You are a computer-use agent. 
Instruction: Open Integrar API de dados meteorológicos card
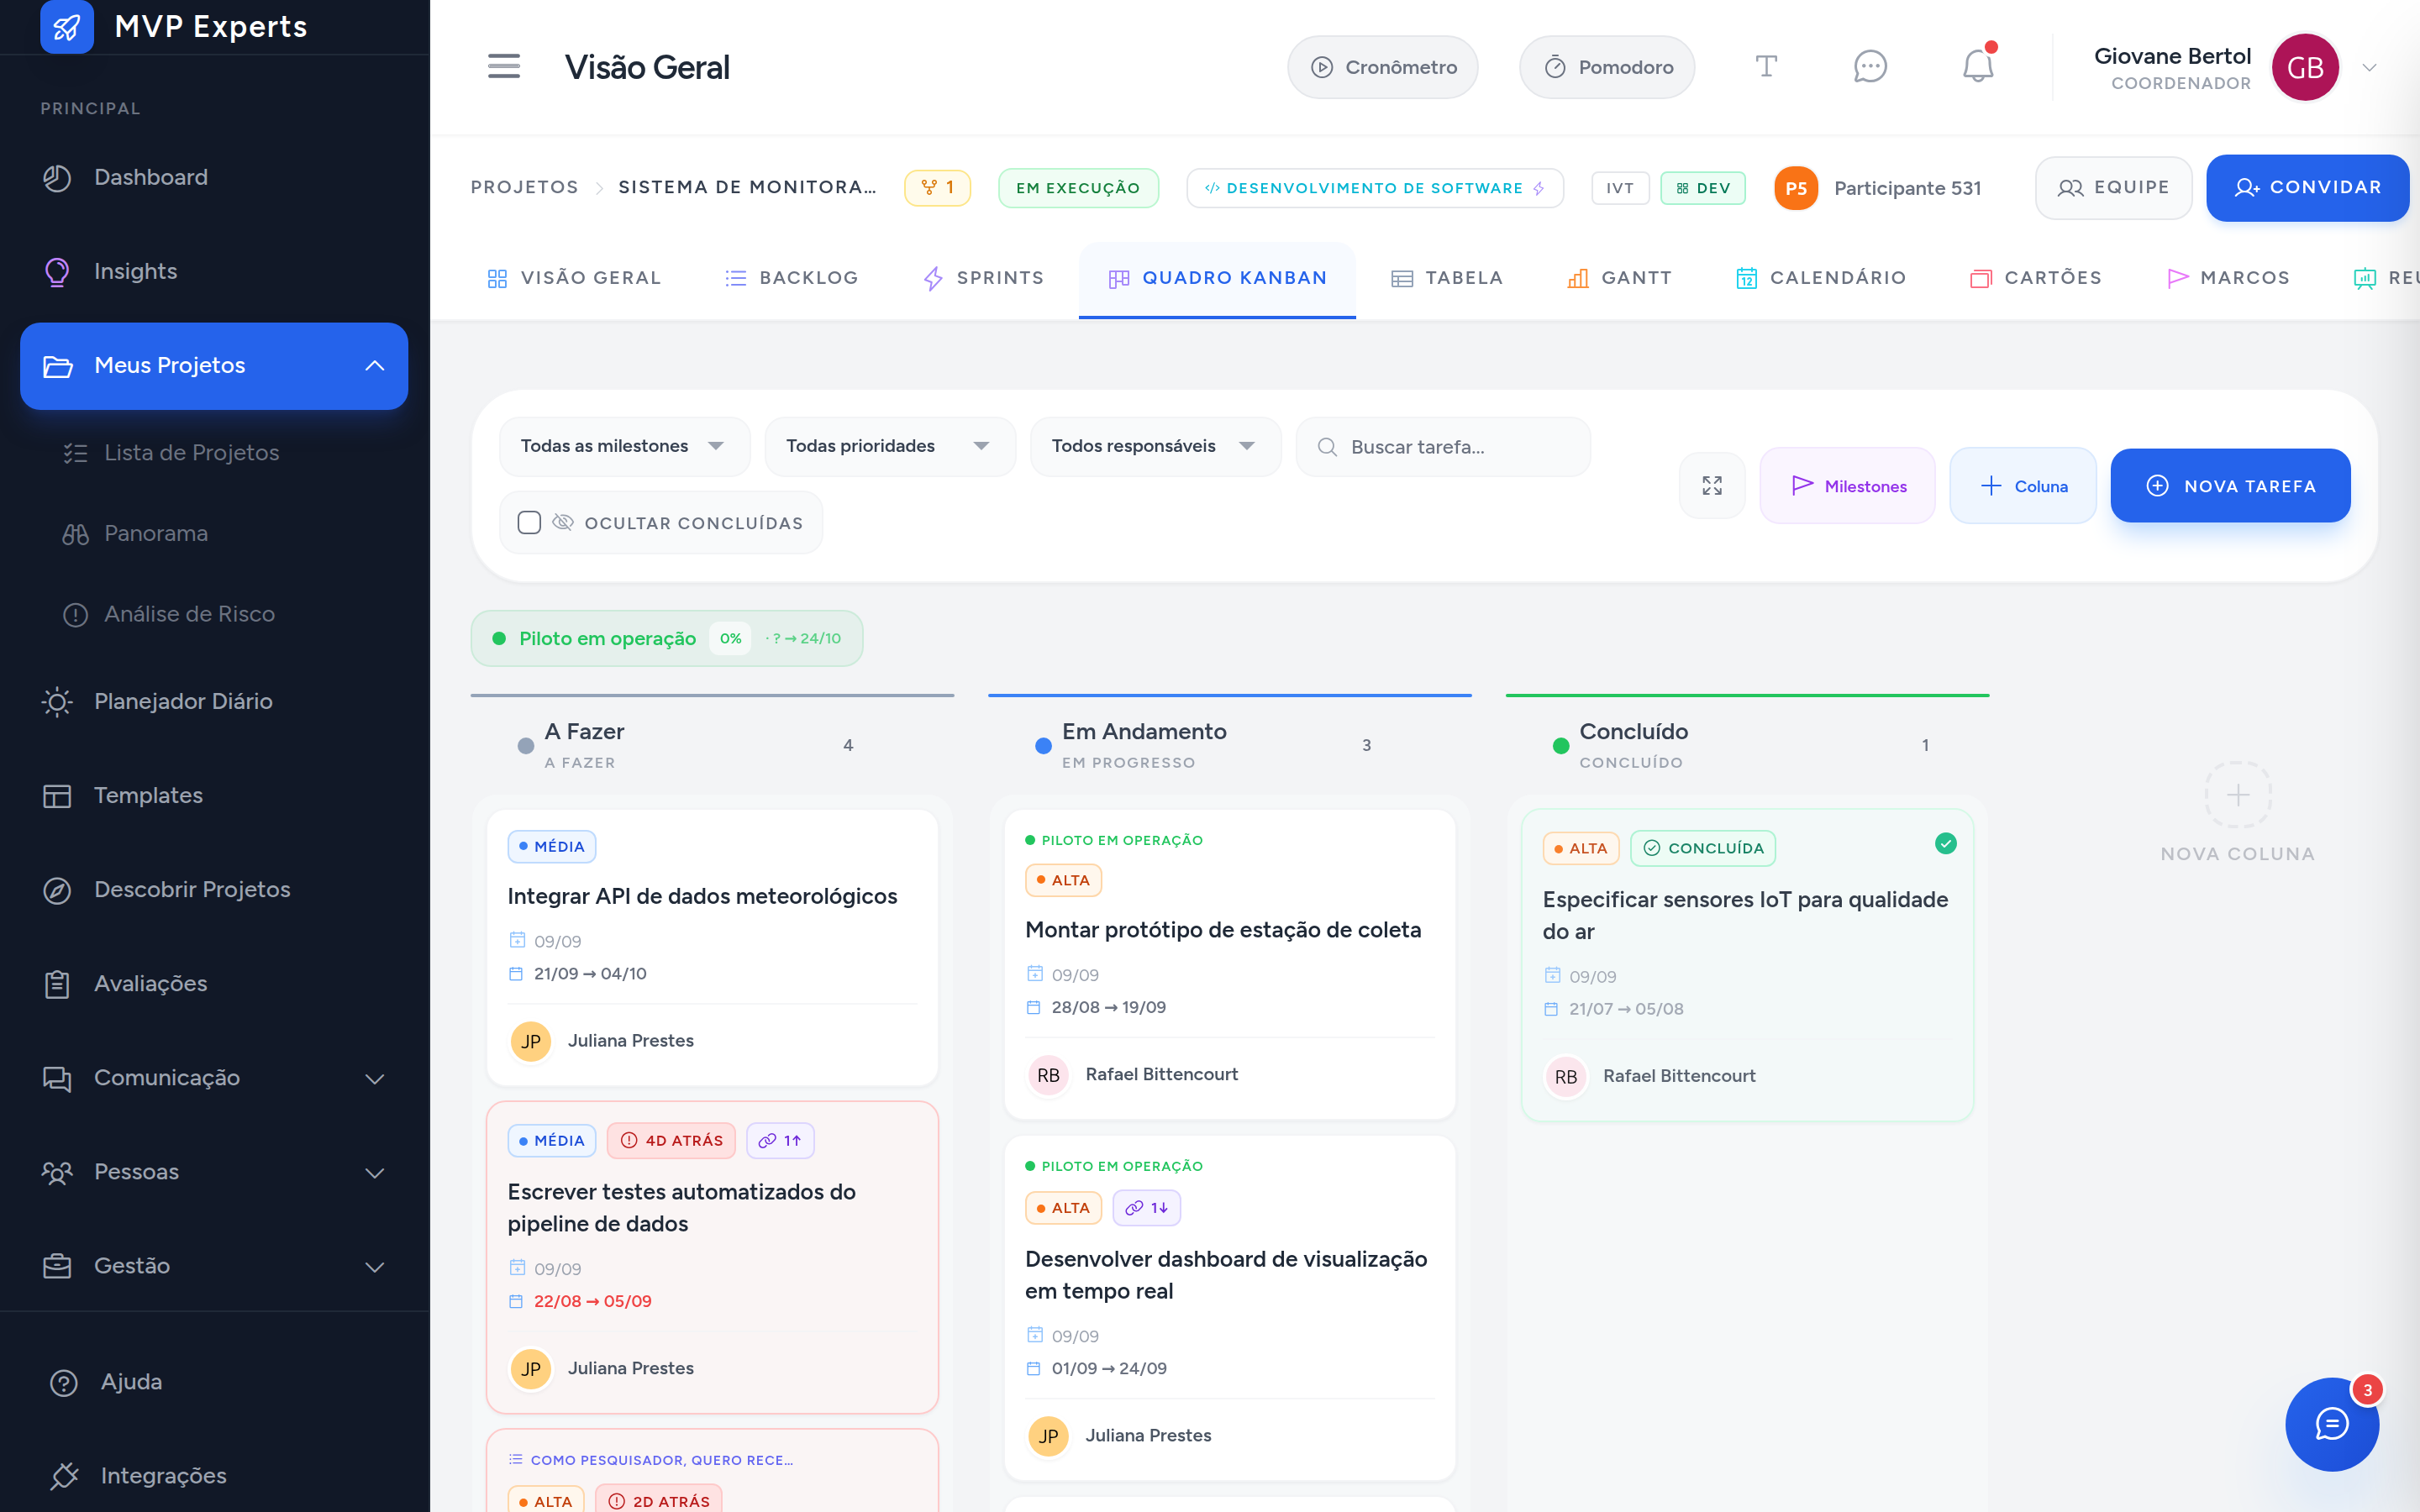coord(712,947)
